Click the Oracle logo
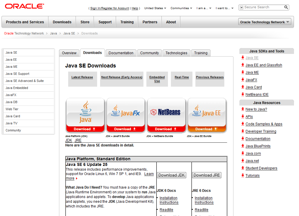The height and width of the screenshot is (216, 299). (24, 6)
